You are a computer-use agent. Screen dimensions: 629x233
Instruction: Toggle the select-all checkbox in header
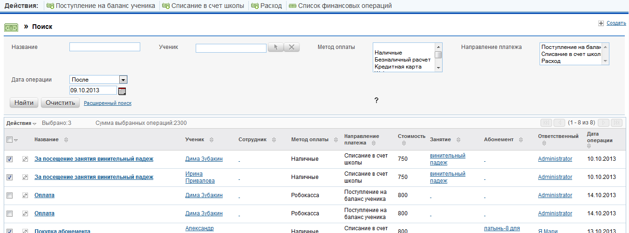click(10, 140)
